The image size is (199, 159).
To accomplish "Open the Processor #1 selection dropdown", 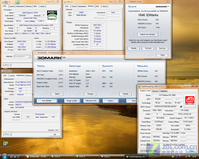I will tap(22, 56).
